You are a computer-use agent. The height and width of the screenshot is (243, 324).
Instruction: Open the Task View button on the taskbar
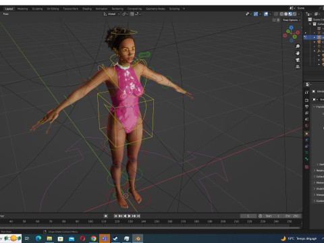pos(27,238)
